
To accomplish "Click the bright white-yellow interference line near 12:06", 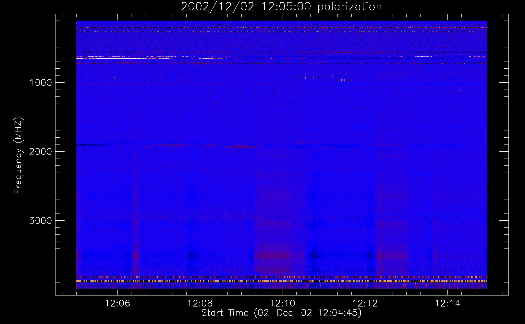I will tap(123, 58).
